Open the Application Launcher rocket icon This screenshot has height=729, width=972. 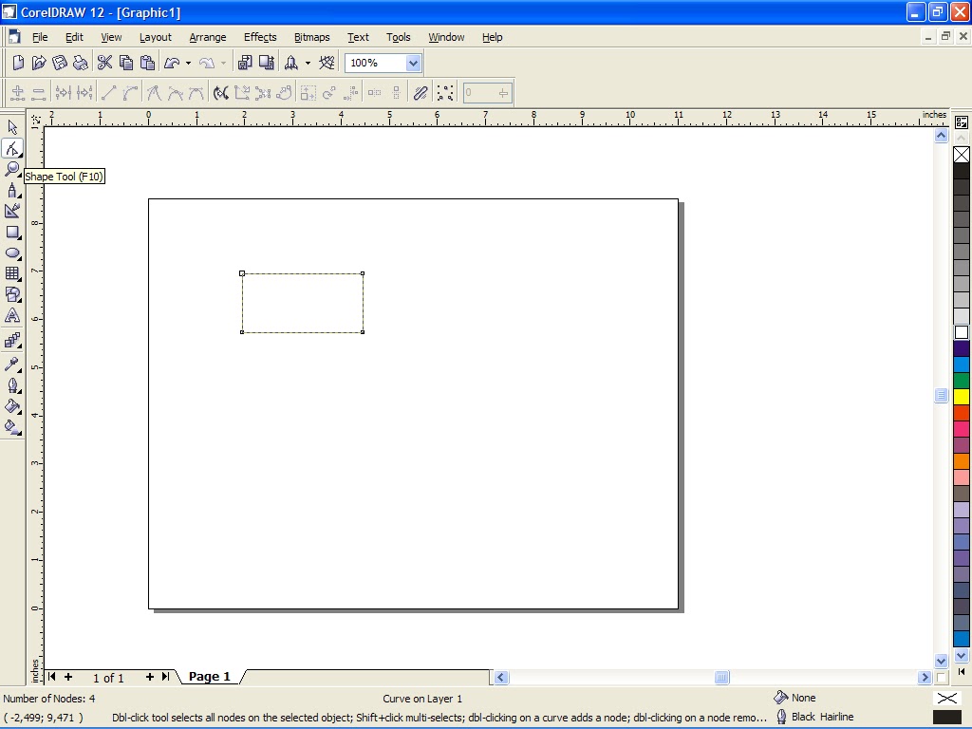[290, 63]
